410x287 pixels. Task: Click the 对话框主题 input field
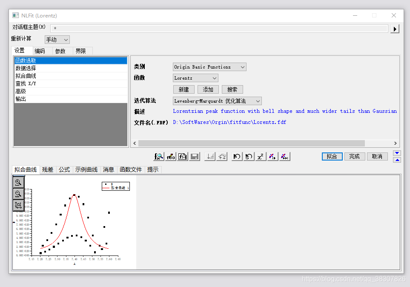click(x=219, y=28)
